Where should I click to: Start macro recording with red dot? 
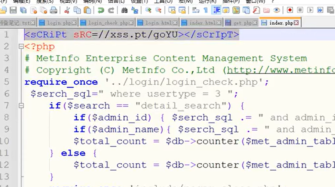point(290,10)
